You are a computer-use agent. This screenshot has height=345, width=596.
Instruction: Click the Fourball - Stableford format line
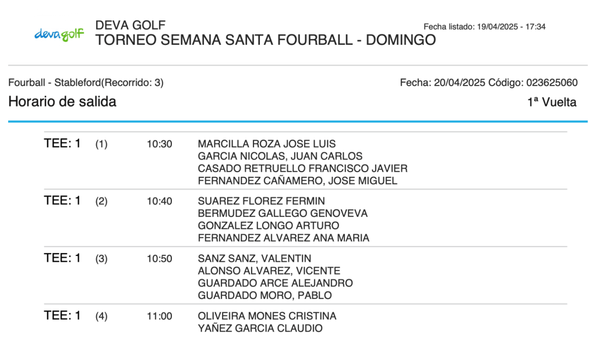tap(86, 83)
